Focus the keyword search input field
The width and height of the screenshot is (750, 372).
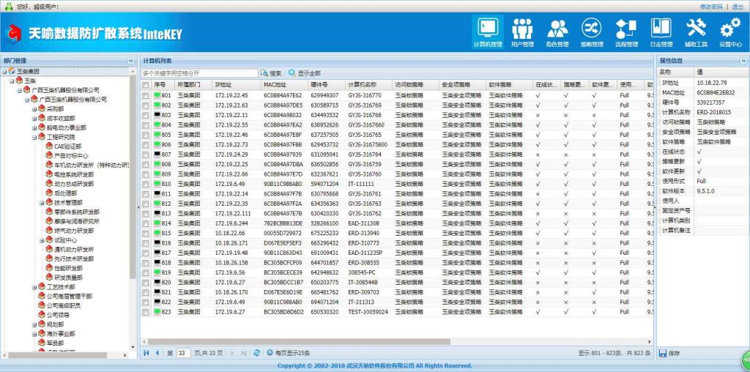click(x=199, y=73)
